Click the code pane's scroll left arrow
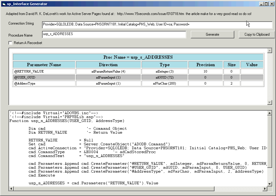This screenshot has width=276, height=196. (11, 189)
